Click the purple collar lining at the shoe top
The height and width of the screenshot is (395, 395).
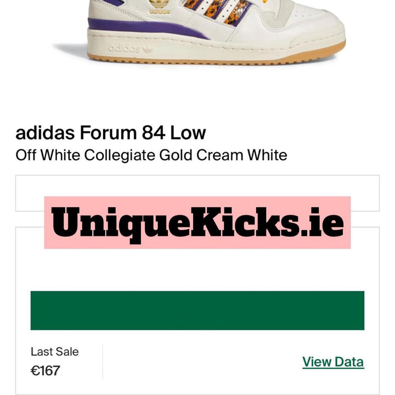click(x=114, y=3)
